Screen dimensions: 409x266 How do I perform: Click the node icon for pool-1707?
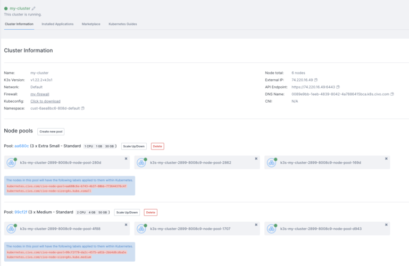[x=141, y=229]
